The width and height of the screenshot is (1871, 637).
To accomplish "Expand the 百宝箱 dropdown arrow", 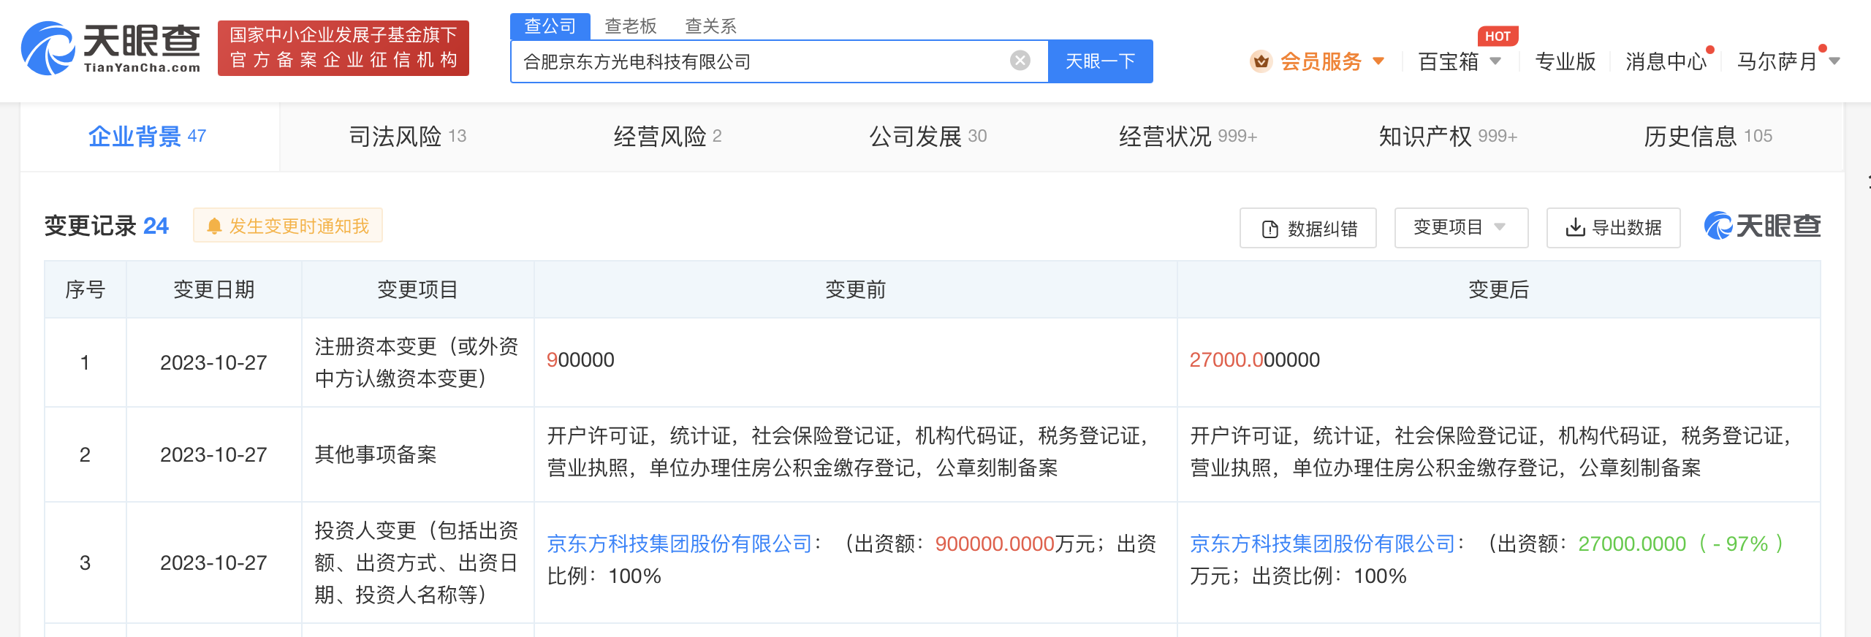I will (1495, 61).
